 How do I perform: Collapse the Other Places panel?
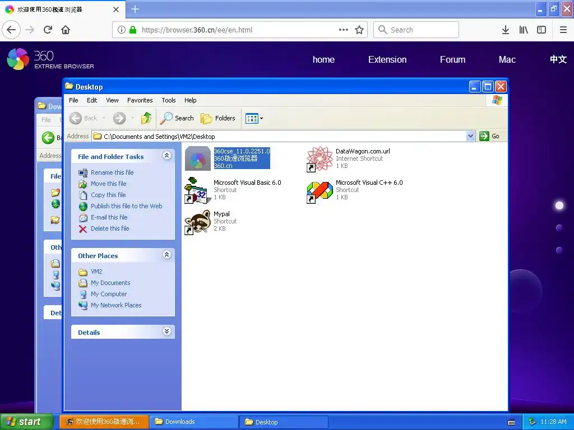[166, 255]
